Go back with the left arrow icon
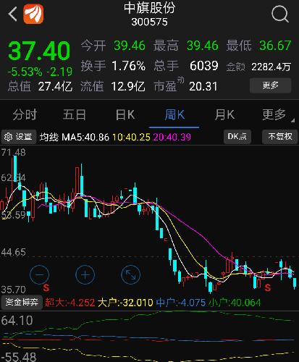299x362 pixels. point(12,14)
